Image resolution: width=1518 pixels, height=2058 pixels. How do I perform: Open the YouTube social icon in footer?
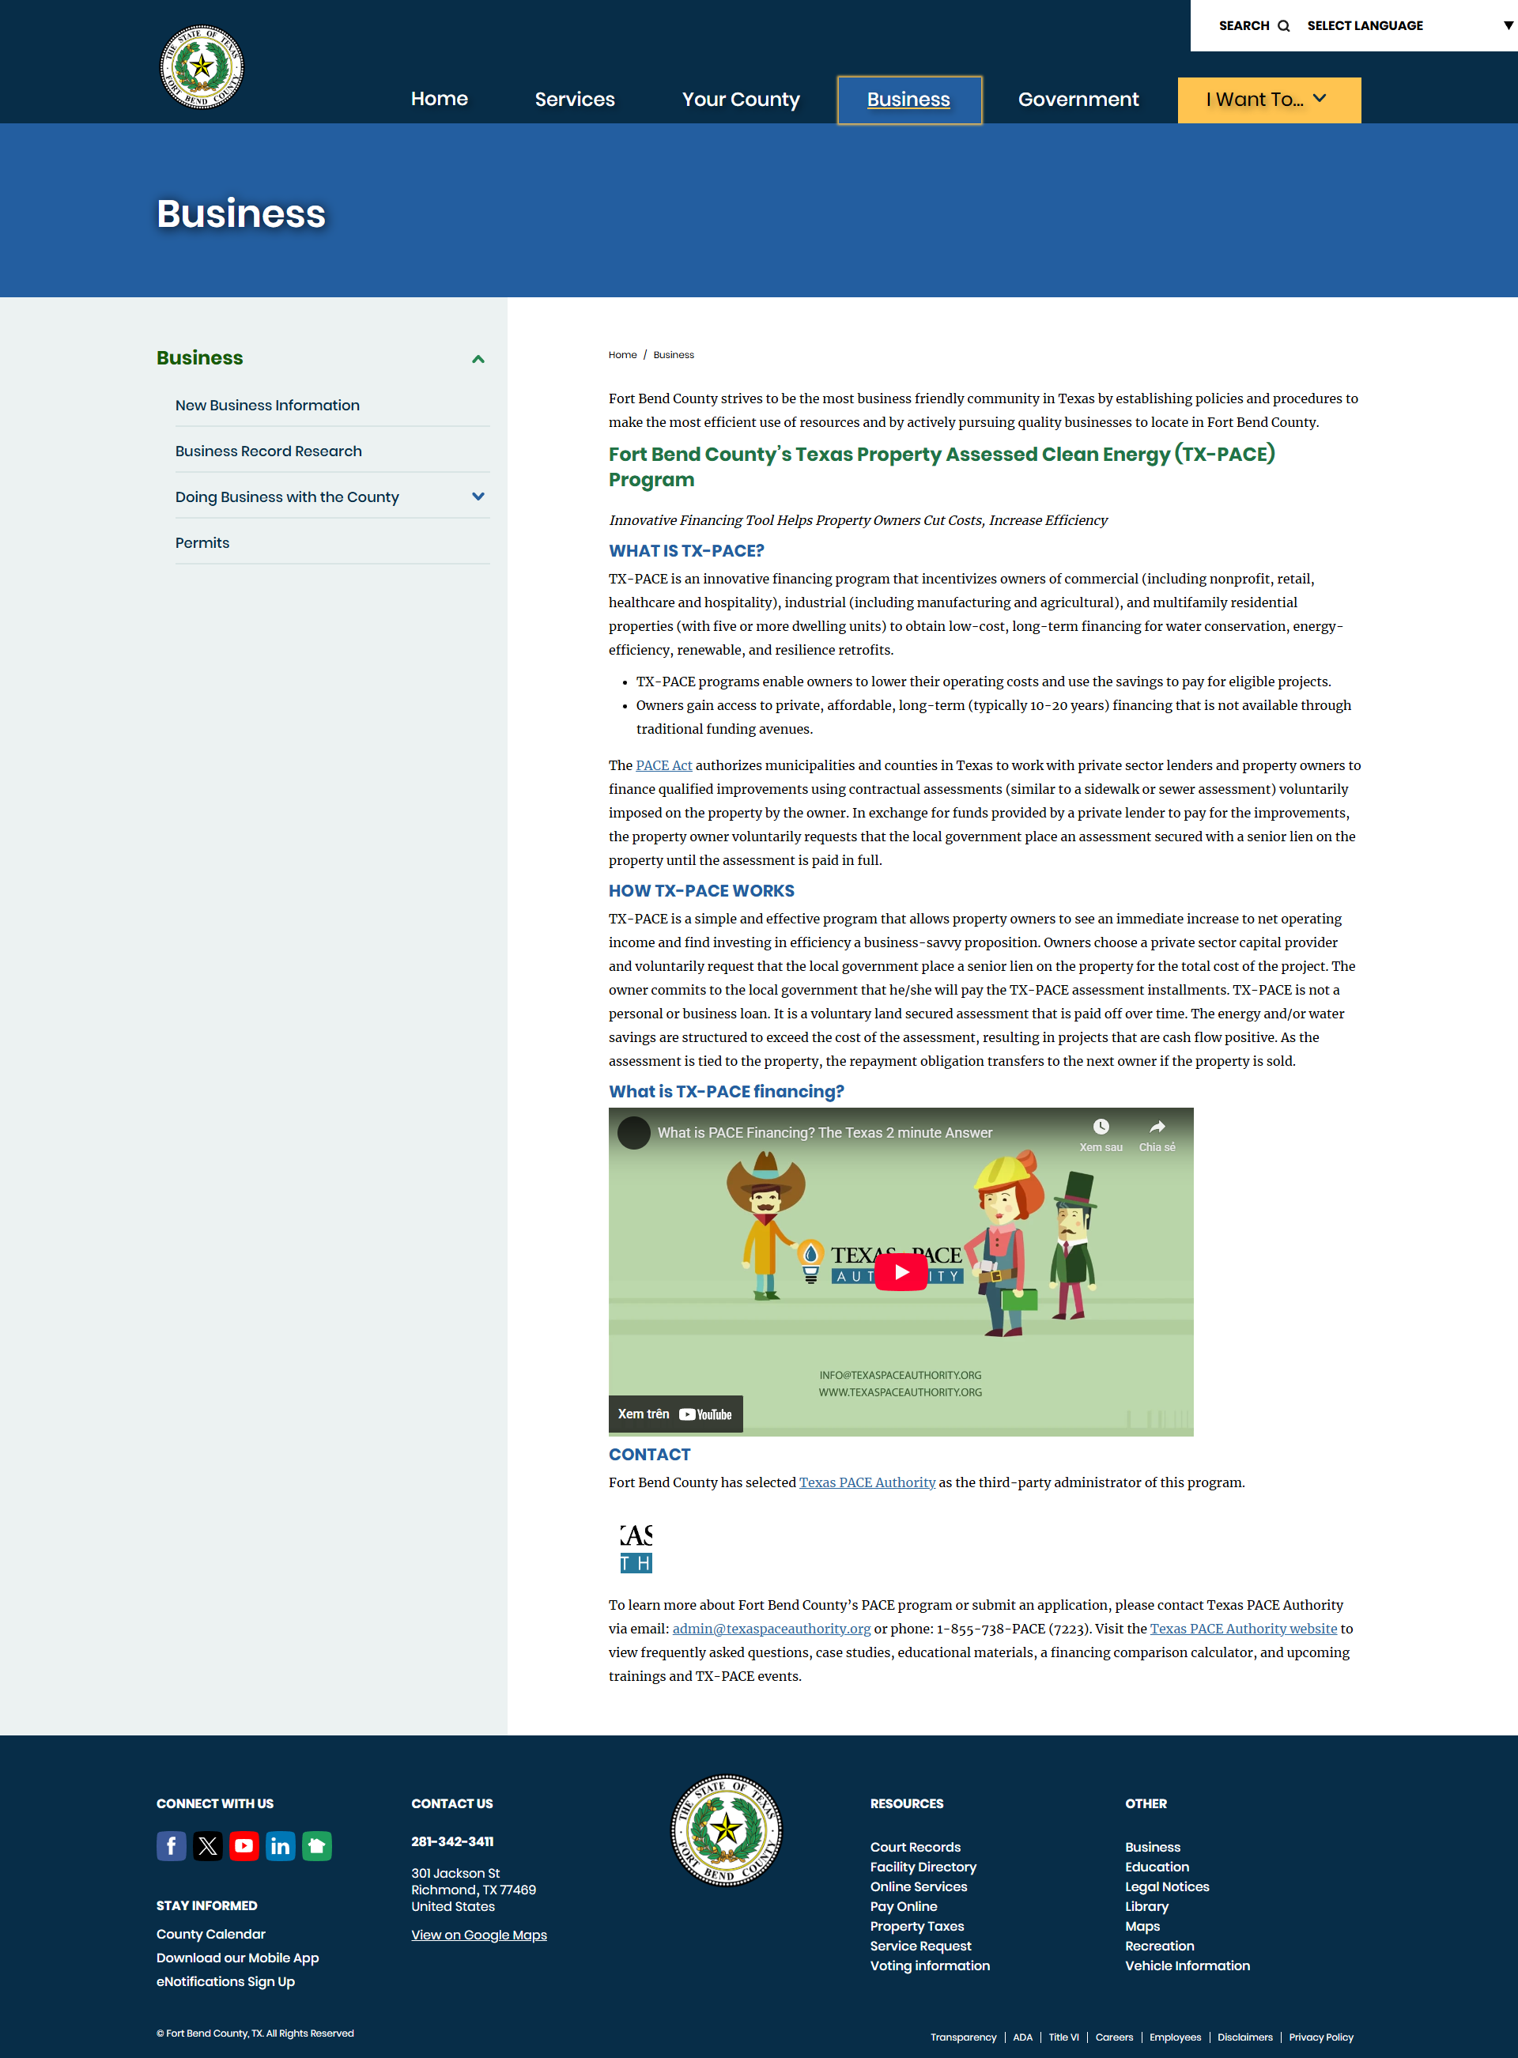coord(244,1846)
